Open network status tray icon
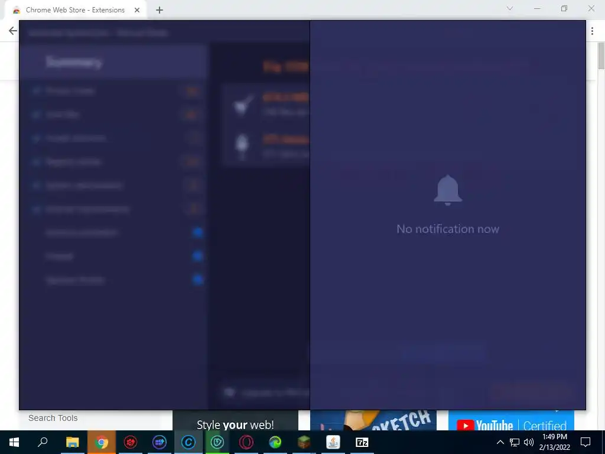The image size is (605, 454). tap(515, 442)
